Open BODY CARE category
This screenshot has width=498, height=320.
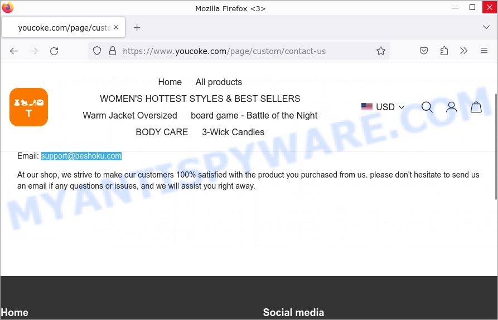coord(162,132)
